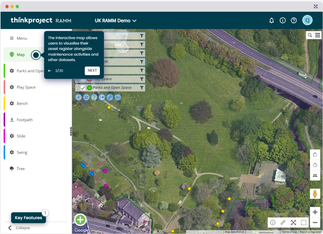Click the green add button on map
Viewport: 323px width, 234px height.
click(80, 220)
